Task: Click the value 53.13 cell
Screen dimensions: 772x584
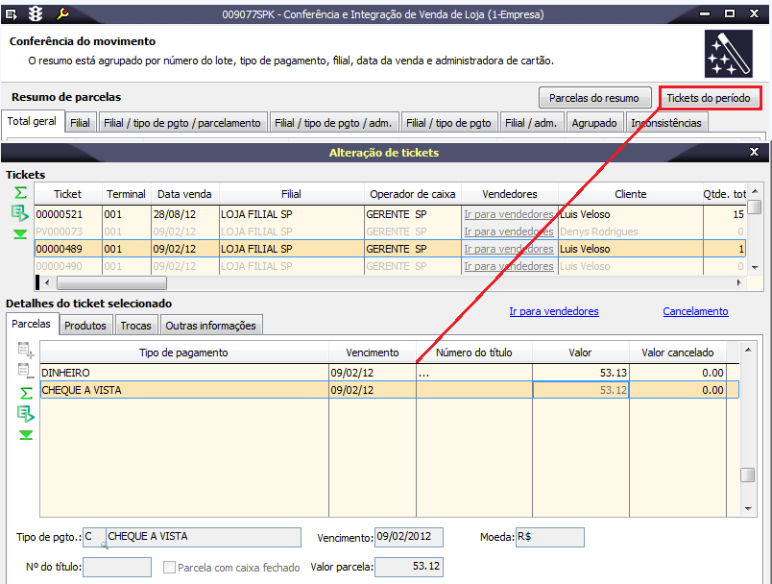Action: tap(581, 373)
